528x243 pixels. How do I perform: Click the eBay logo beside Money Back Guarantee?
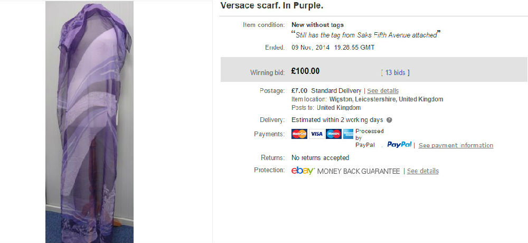click(x=303, y=171)
